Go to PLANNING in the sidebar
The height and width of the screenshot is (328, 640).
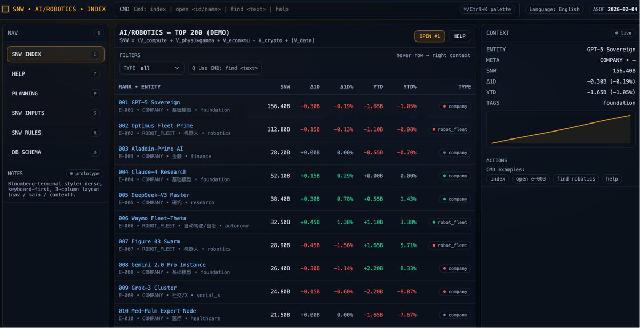click(55, 93)
